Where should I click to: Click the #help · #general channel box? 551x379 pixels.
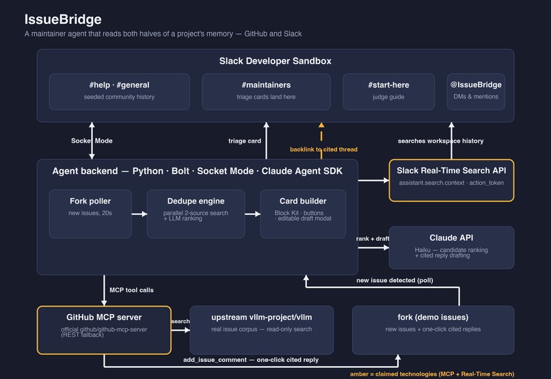click(120, 92)
